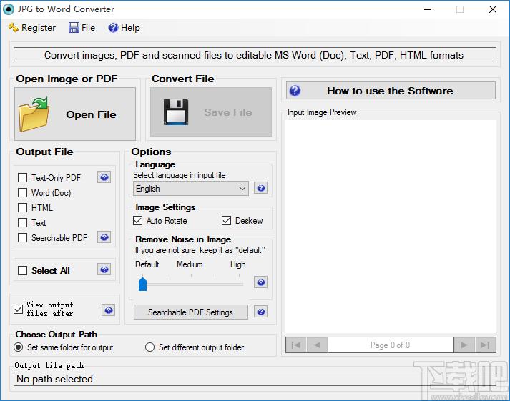
Task: Check the Searchable PDF option
Action: (x=22, y=237)
